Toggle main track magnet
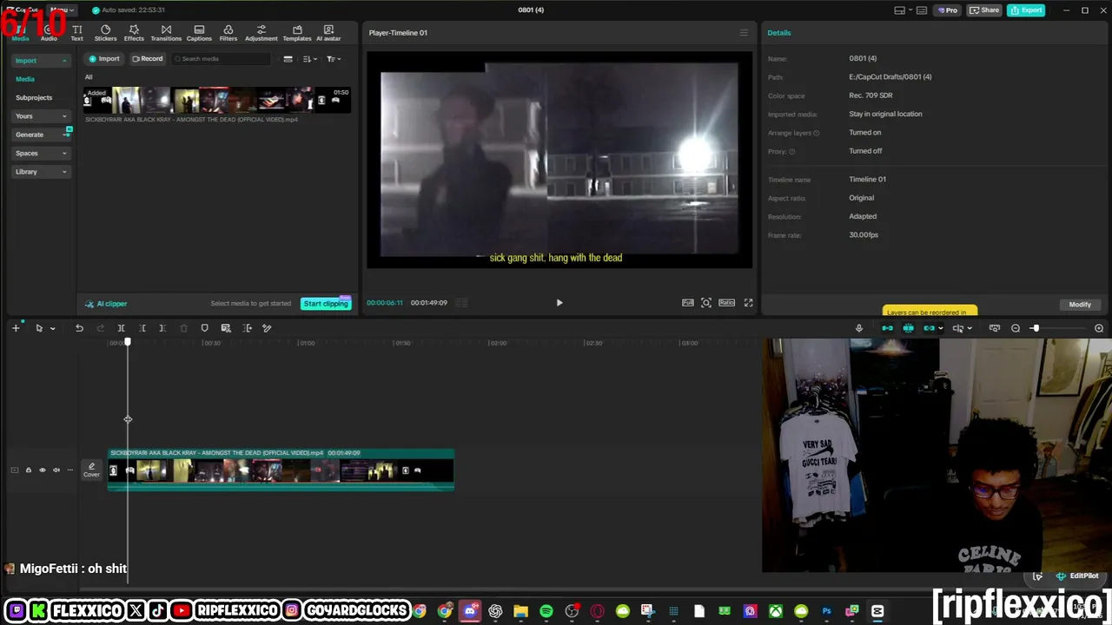 coord(887,328)
